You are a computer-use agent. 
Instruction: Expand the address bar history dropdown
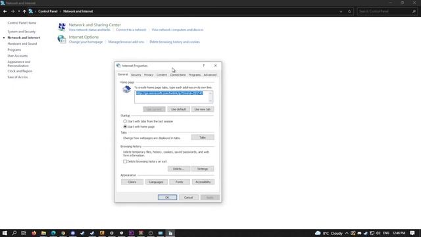tap(341, 12)
